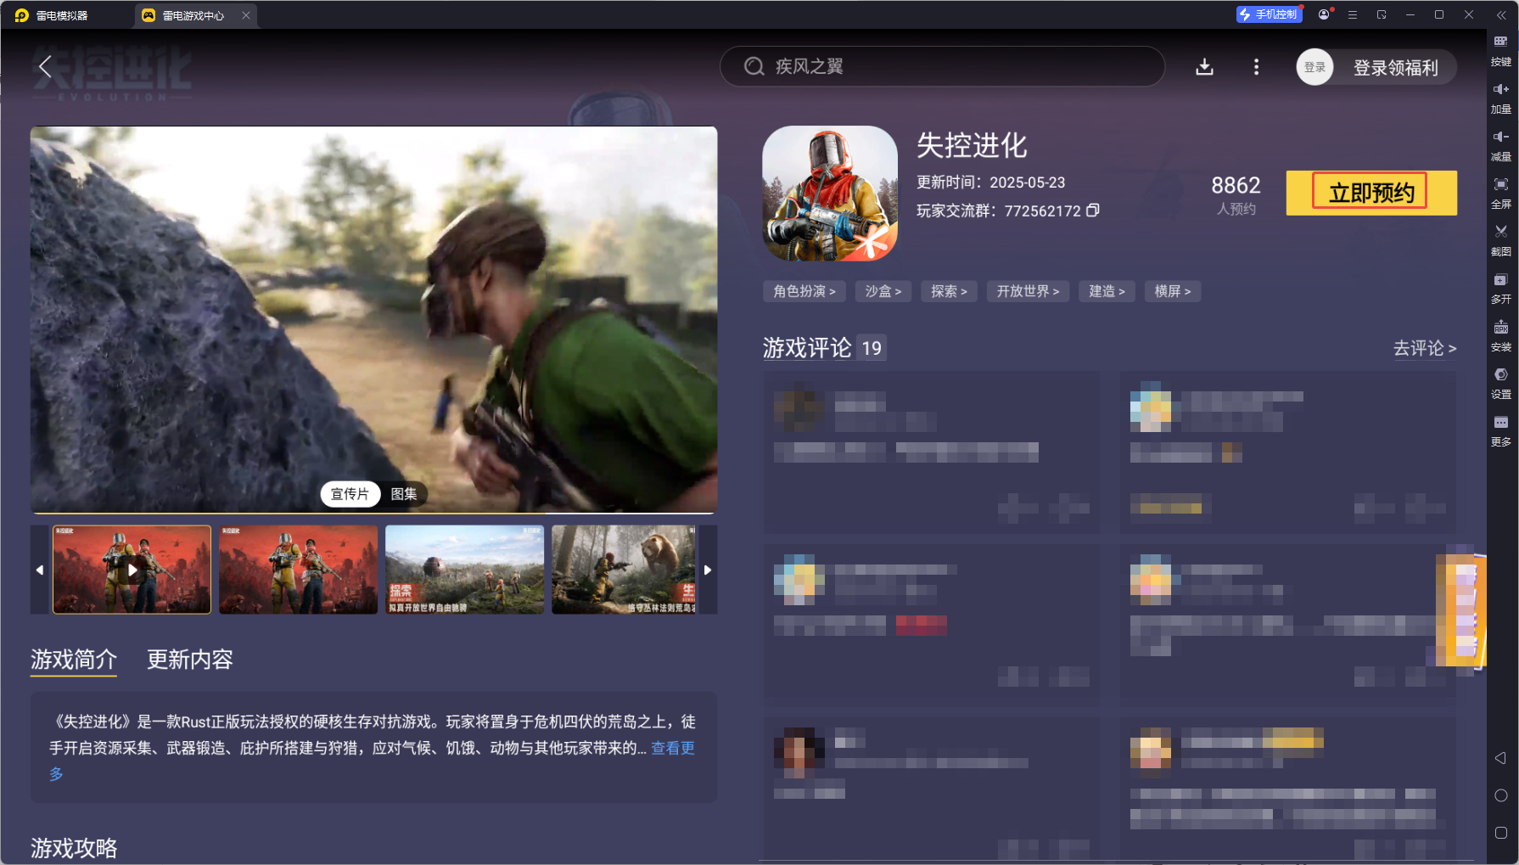Focus the 疾风之翼 search field

coord(942,66)
